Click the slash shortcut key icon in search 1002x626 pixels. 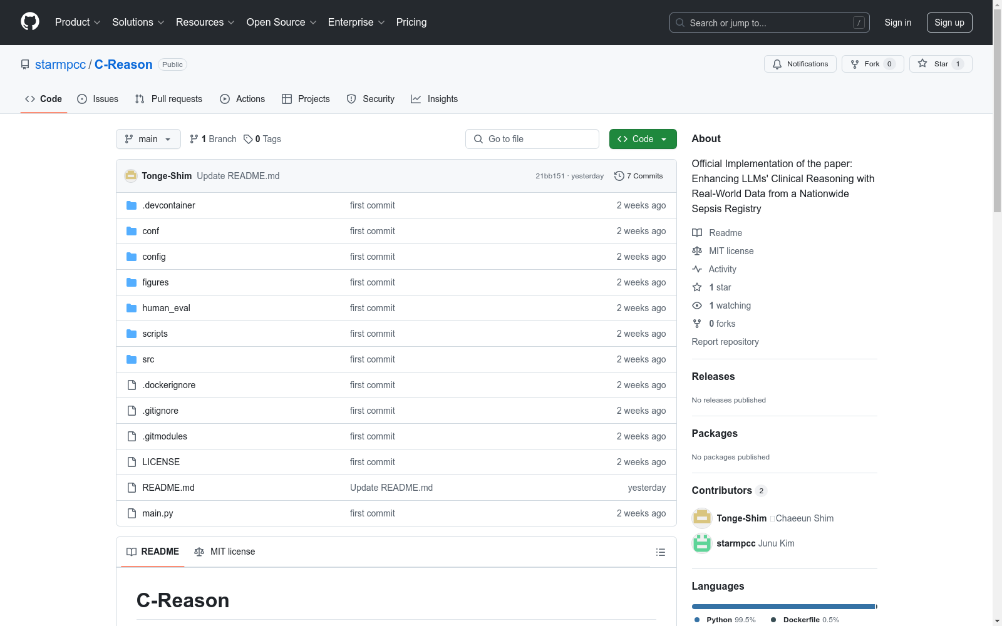tap(859, 23)
